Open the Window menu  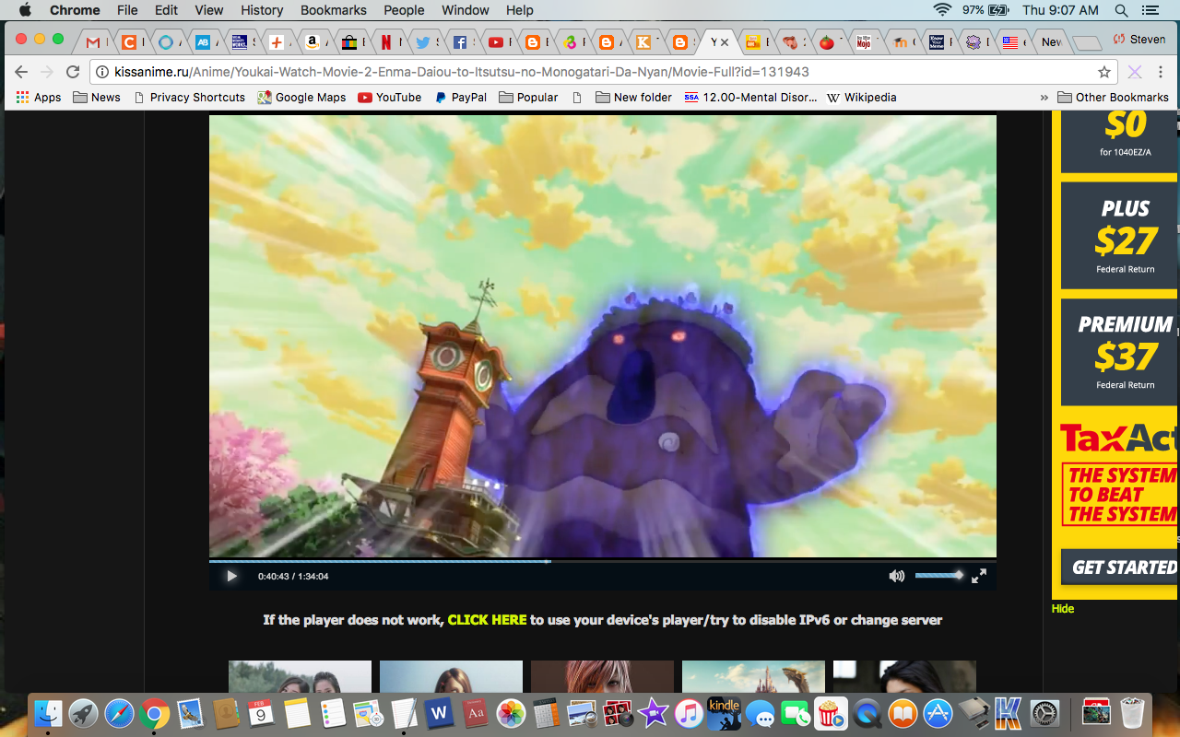(466, 10)
